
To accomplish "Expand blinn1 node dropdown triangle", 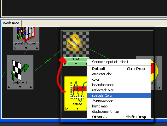I will pos(76,64).
